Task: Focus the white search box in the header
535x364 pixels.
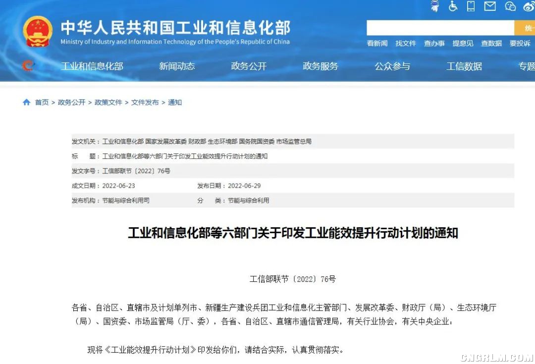Action: point(440,28)
